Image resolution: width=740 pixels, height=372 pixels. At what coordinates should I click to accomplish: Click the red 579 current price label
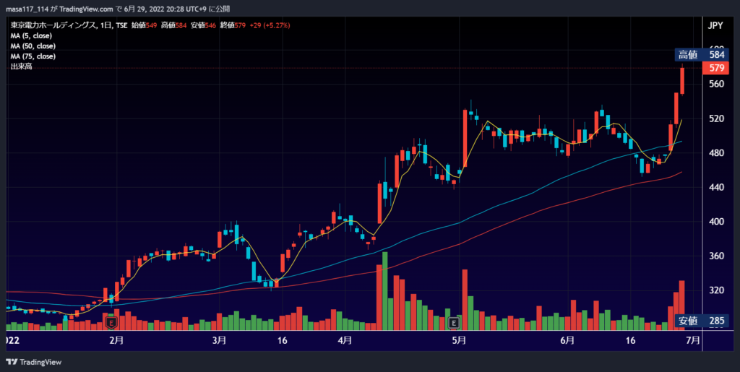pos(716,69)
